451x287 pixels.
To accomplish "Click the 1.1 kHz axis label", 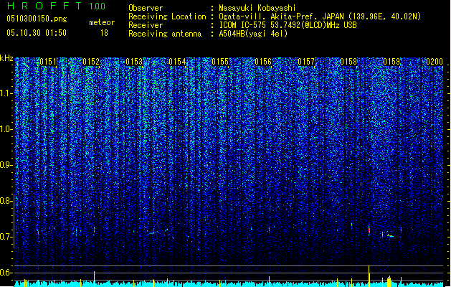I will coord(6,93).
